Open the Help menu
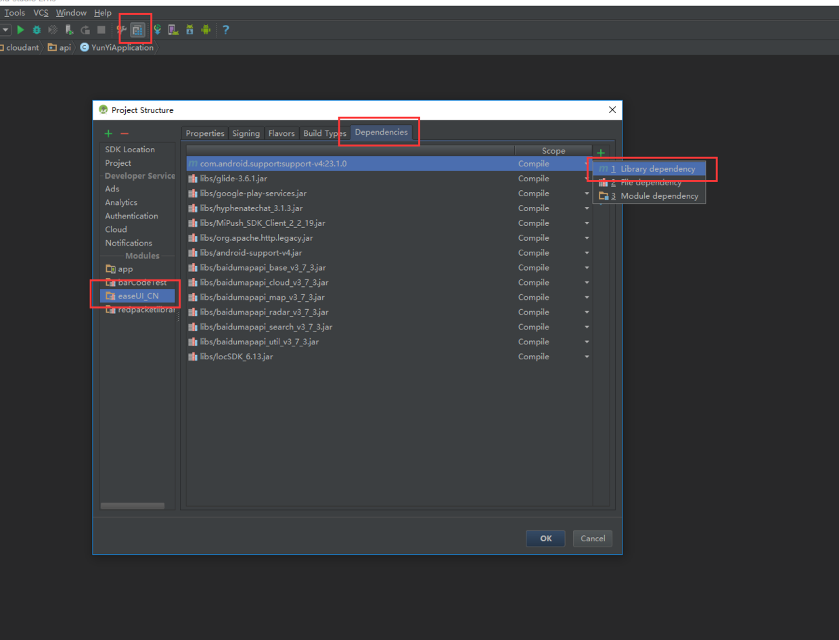Image resolution: width=839 pixels, height=640 pixels. point(103,13)
